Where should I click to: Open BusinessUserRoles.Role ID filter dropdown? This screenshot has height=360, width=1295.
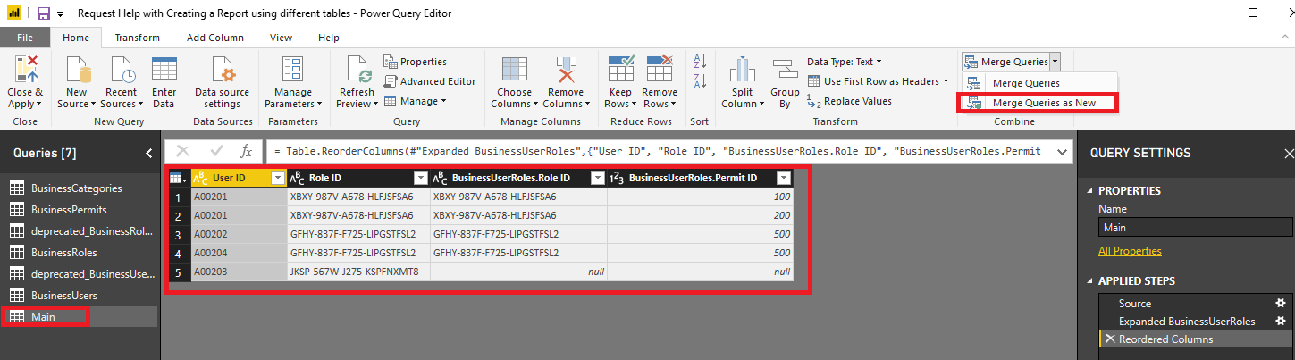pyautogui.click(x=598, y=178)
